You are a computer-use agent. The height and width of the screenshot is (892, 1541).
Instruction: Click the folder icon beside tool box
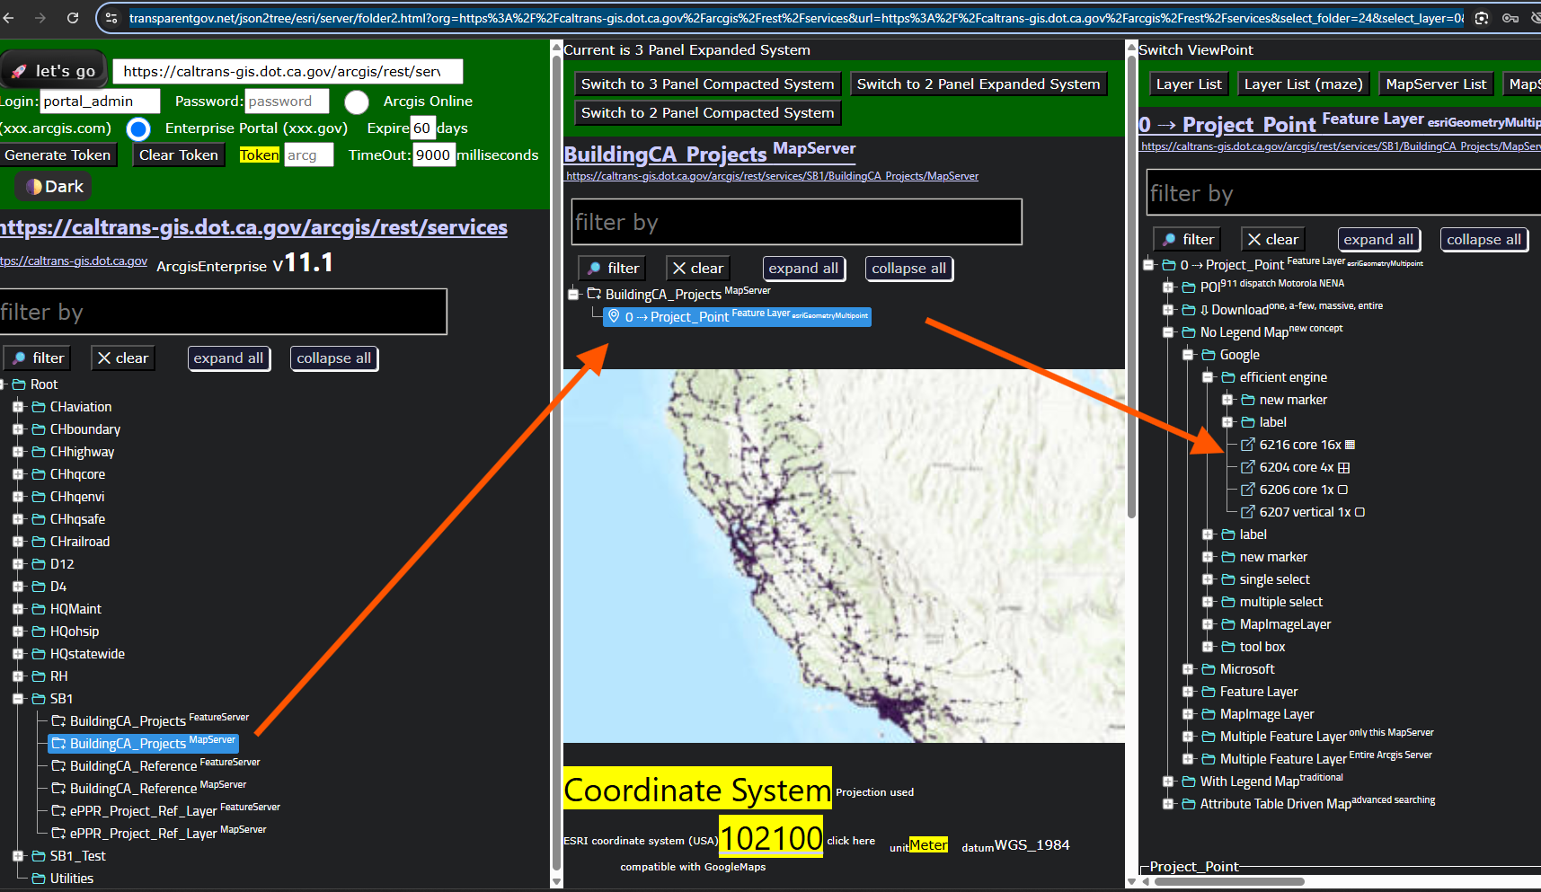1228,647
